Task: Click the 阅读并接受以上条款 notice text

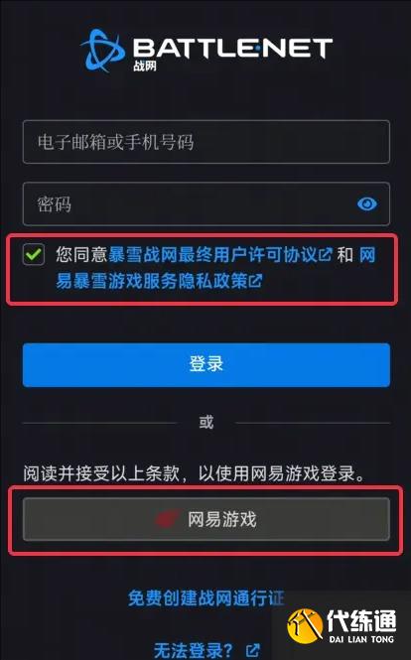Action: pos(101,473)
